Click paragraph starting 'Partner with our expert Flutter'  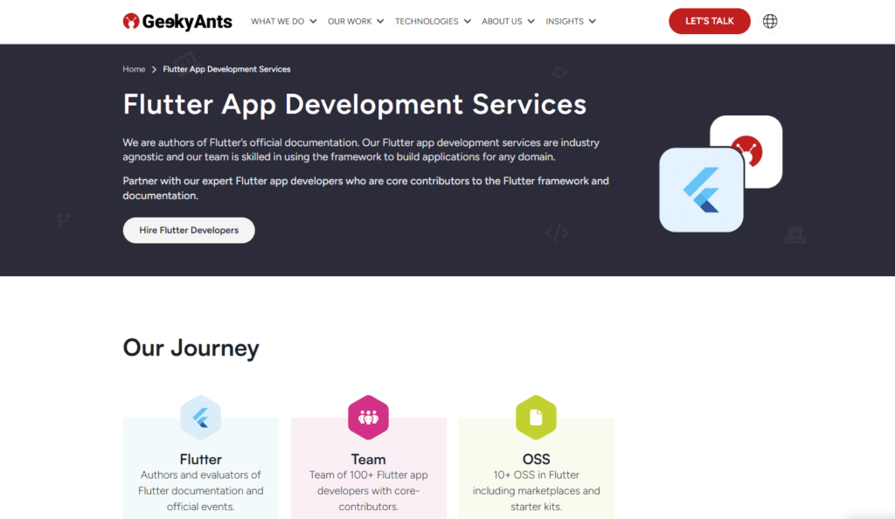pos(366,188)
